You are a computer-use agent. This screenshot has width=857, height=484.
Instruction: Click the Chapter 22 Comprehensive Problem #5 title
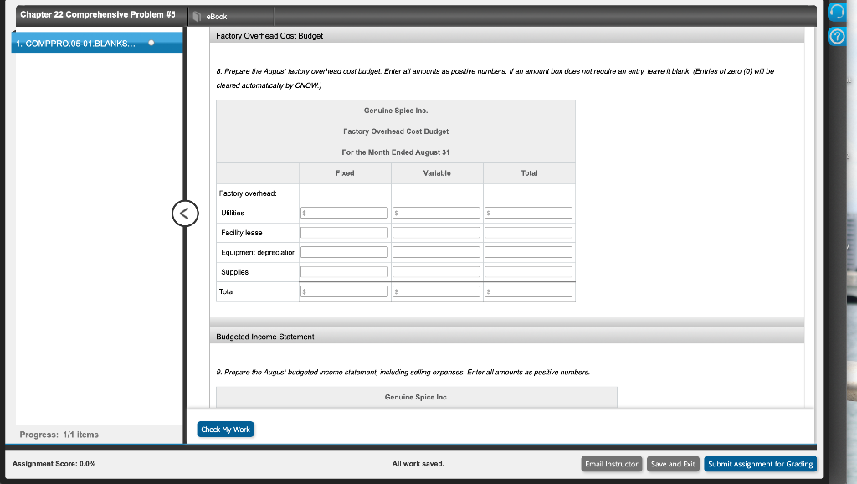[98, 15]
